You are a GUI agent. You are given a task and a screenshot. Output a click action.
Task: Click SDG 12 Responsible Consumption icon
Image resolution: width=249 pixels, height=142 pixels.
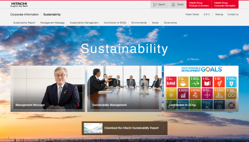(231, 94)
